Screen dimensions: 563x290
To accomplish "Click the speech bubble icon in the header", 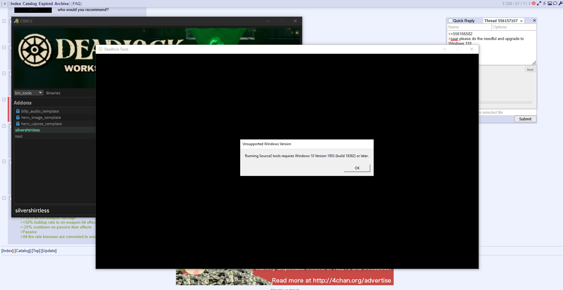I will pos(555,4).
